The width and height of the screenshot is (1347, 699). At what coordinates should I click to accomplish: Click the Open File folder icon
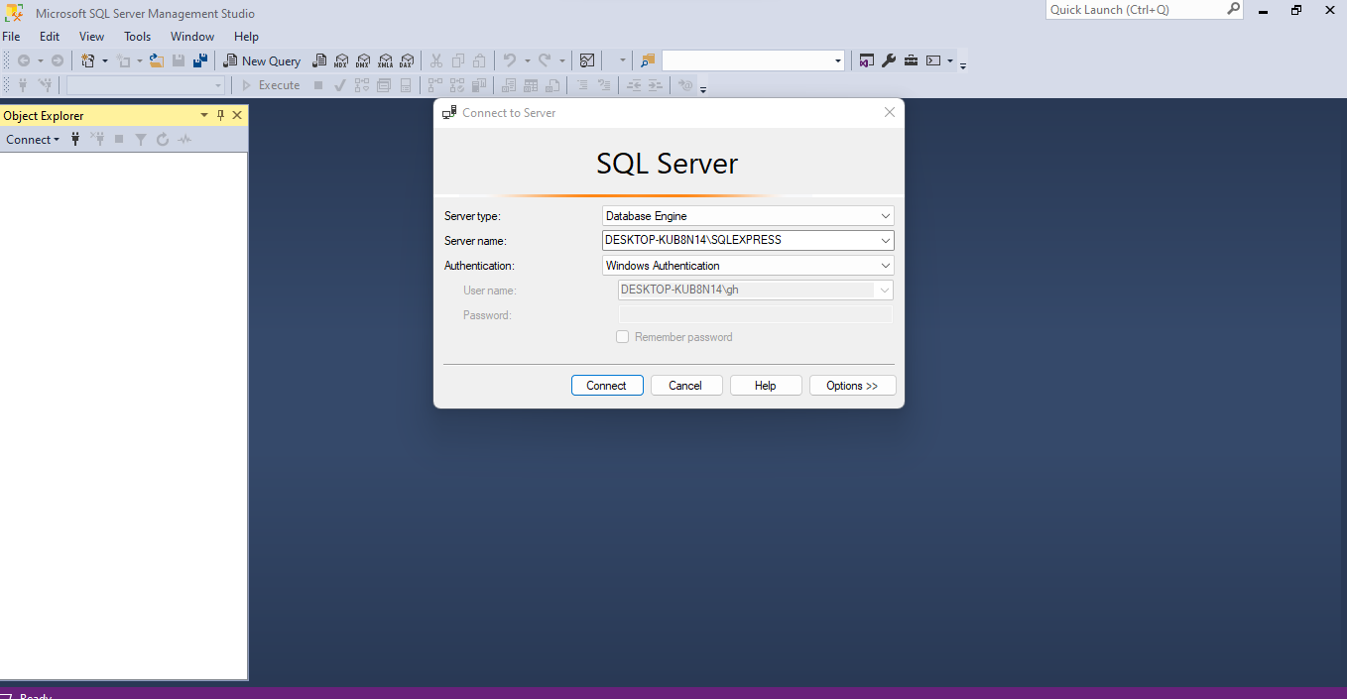tap(157, 60)
